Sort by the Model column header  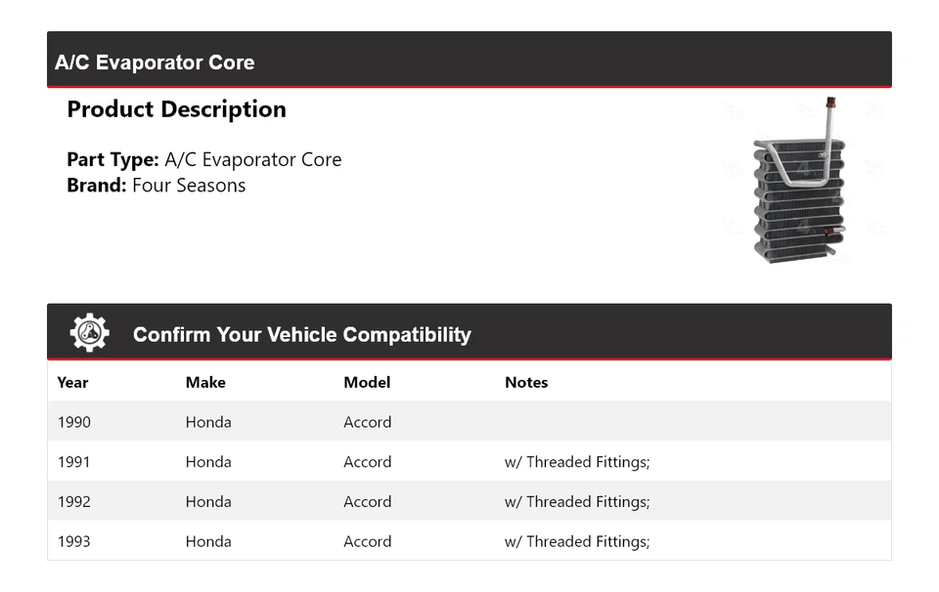click(x=367, y=382)
